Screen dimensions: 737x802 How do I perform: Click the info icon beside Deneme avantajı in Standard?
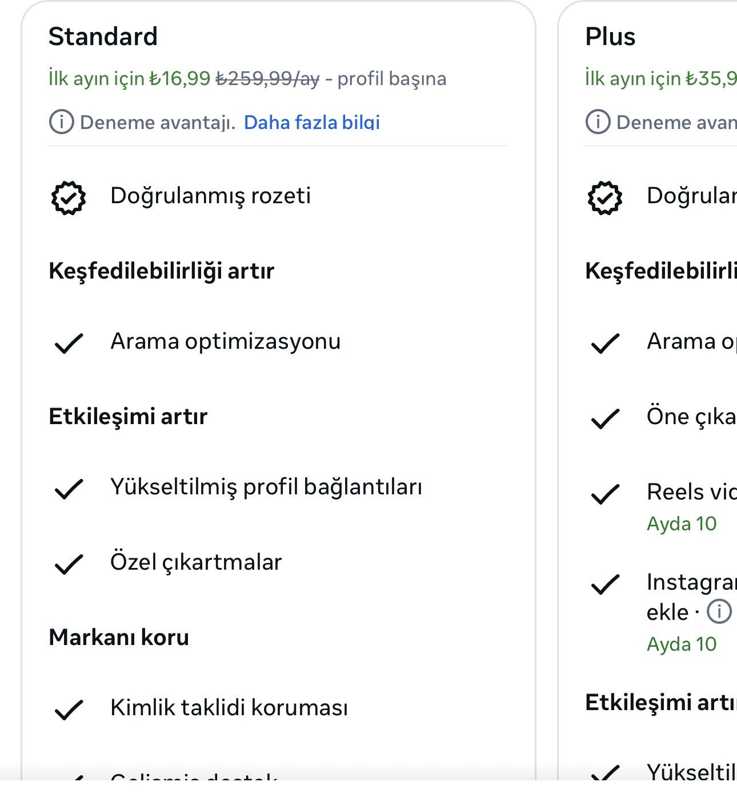point(61,122)
